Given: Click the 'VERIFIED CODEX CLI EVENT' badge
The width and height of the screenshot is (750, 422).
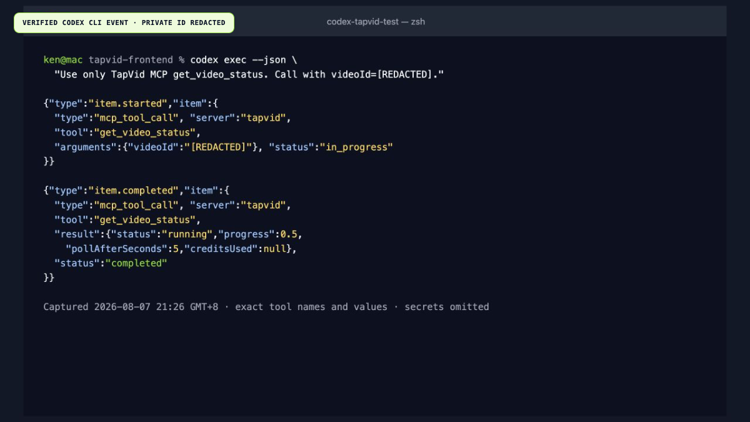Looking at the screenshot, I should [x=124, y=23].
